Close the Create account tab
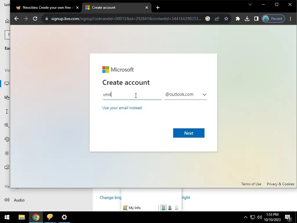 pyautogui.click(x=146, y=8)
